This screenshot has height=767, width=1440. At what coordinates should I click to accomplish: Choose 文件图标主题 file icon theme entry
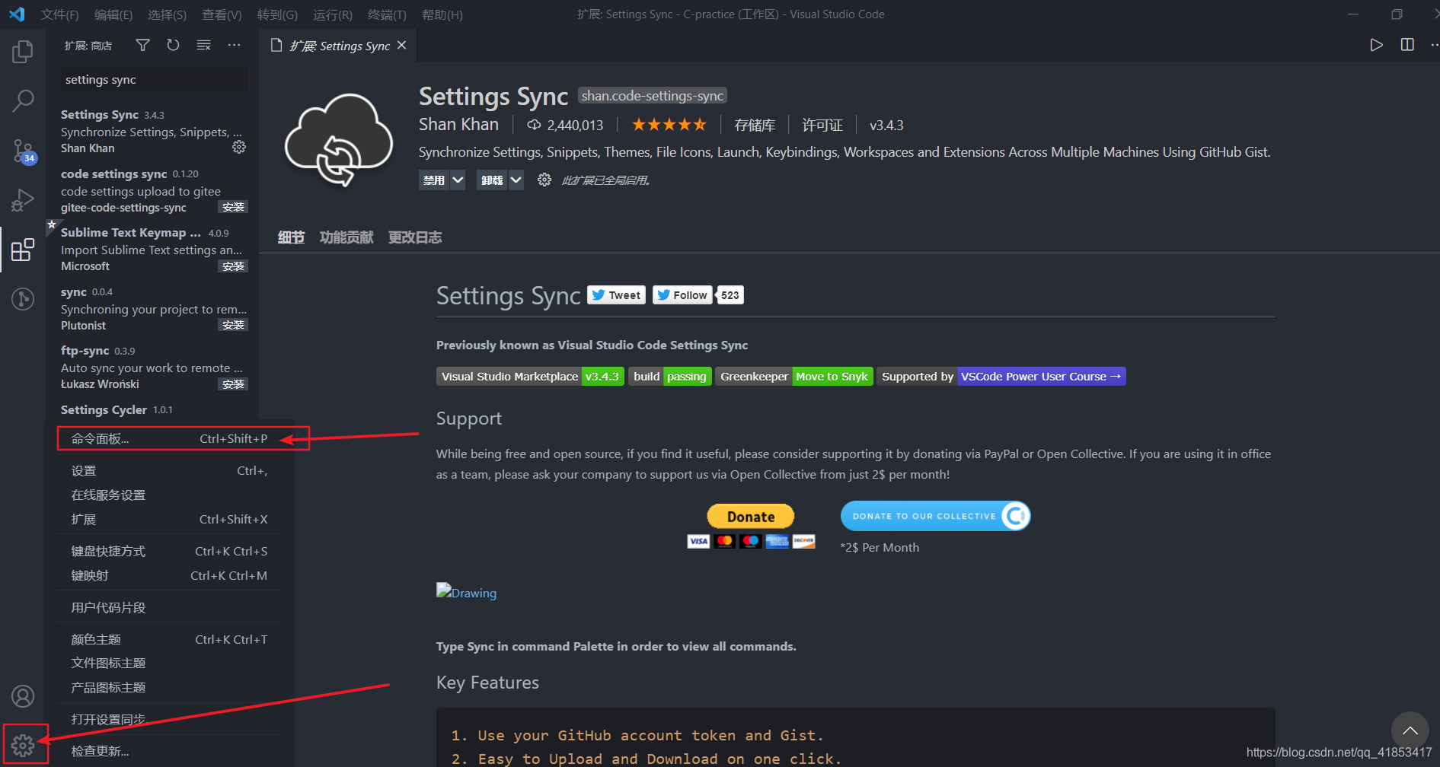click(169, 664)
